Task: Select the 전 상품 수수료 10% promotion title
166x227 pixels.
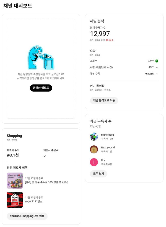Action: pyautogui.click(x=46, y=182)
